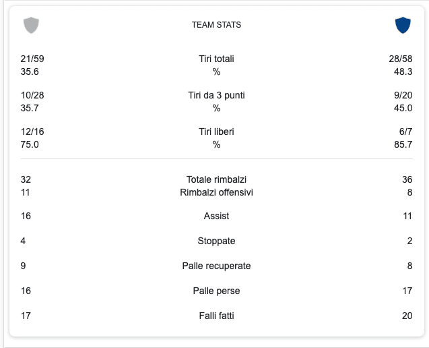
Task: Click the Palle perse label
Action: tap(216, 291)
